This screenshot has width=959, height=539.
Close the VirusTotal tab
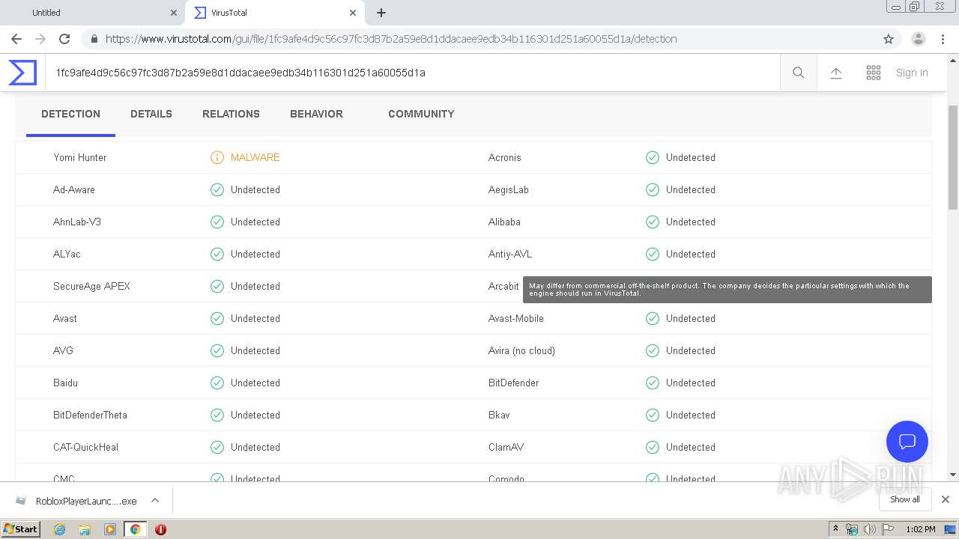(x=353, y=13)
